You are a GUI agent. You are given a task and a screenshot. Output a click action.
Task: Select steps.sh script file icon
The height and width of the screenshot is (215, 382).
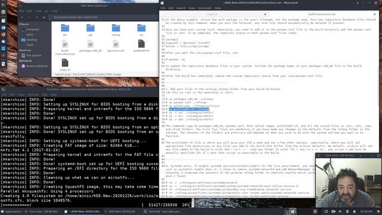point(65,63)
